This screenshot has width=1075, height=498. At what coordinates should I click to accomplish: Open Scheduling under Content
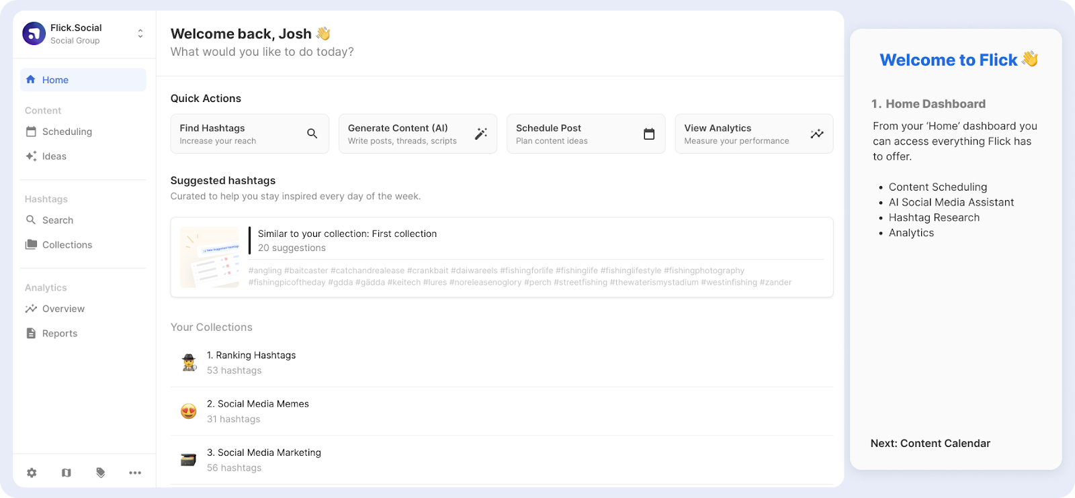tap(67, 132)
